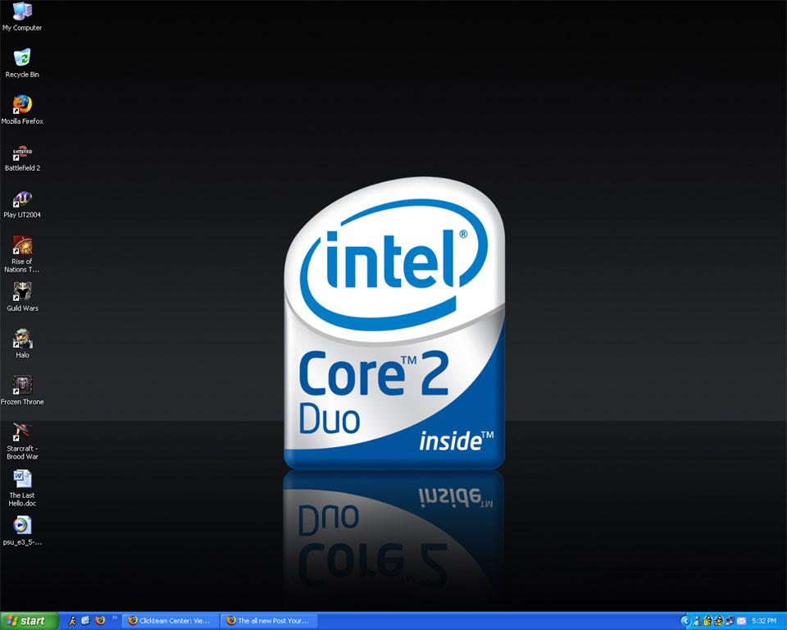Click the 5:32 PM taskbar clock

[764, 621]
